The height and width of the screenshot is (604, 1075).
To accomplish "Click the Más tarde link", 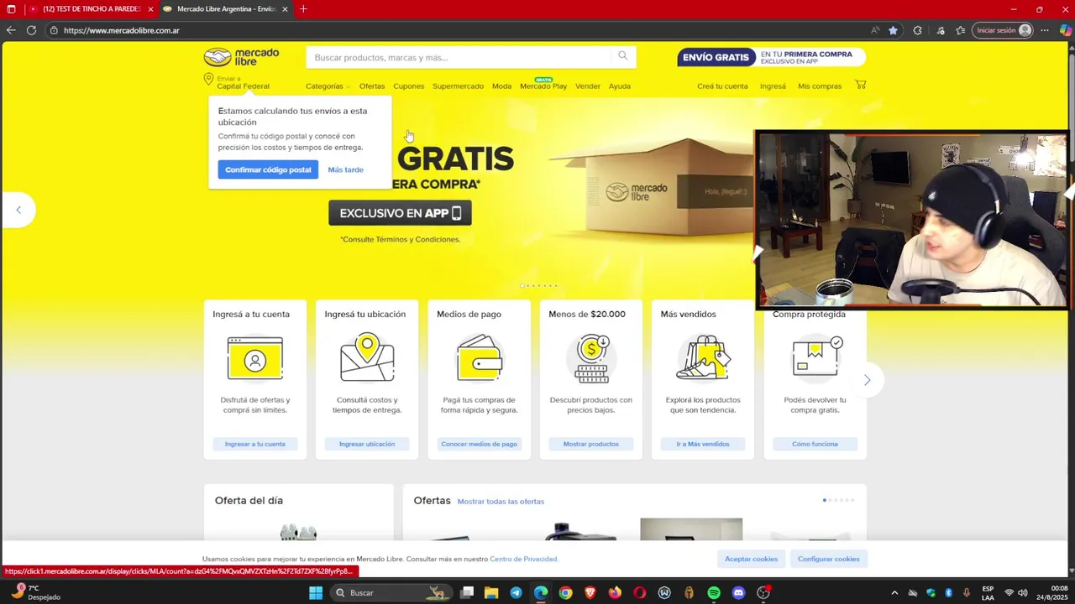I will (x=346, y=169).
